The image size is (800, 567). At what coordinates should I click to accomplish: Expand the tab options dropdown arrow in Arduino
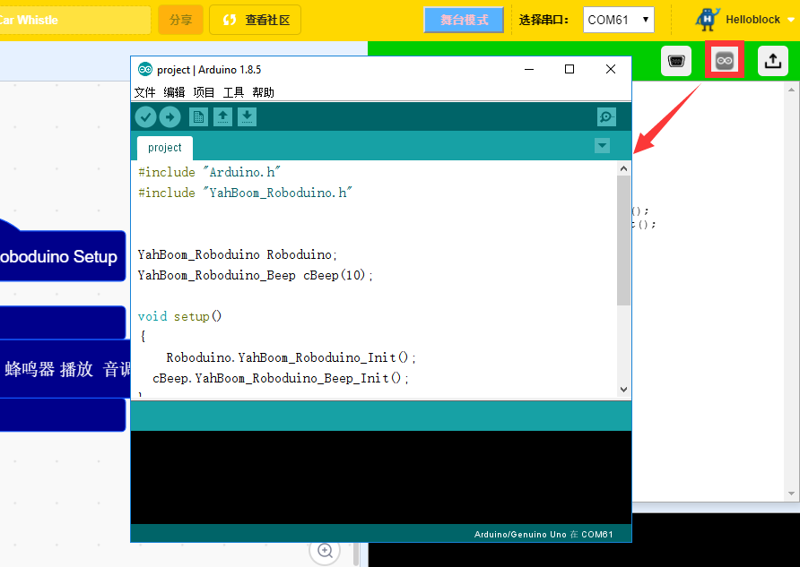[602, 146]
